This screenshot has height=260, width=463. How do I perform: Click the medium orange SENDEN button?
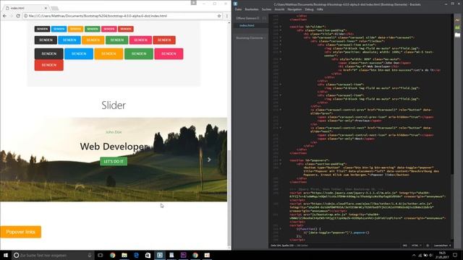pyautogui.click(x=93, y=40)
